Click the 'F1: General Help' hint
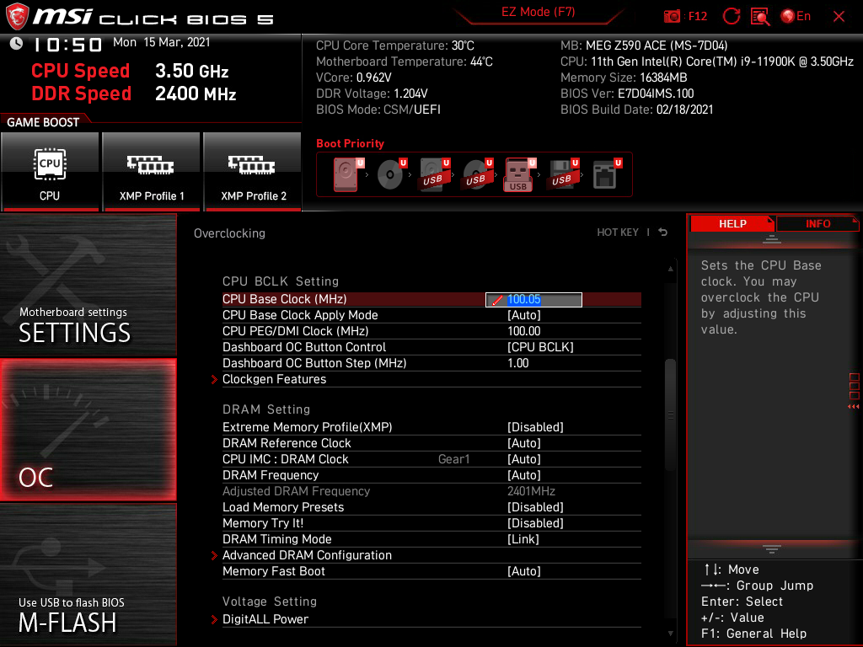The image size is (863, 647). click(x=753, y=634)
